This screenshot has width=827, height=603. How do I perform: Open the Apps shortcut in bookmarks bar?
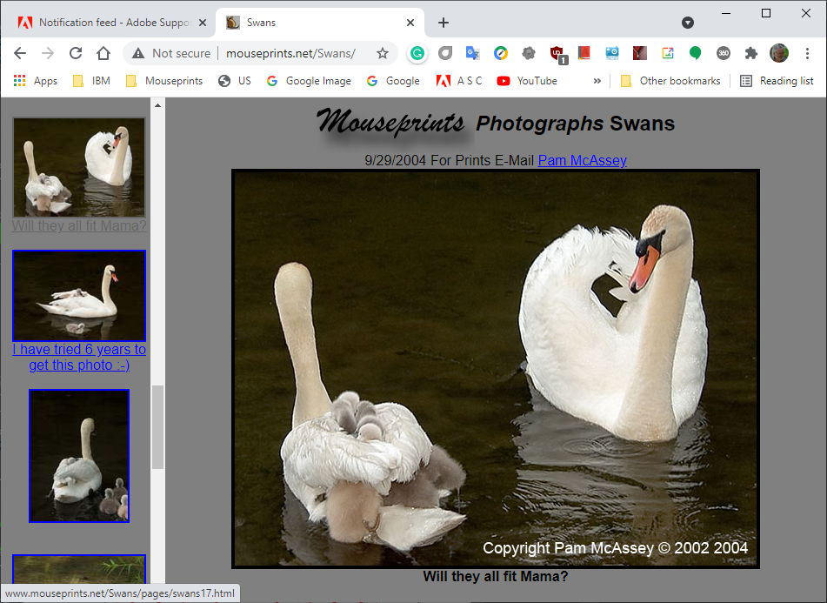(36, 81)
